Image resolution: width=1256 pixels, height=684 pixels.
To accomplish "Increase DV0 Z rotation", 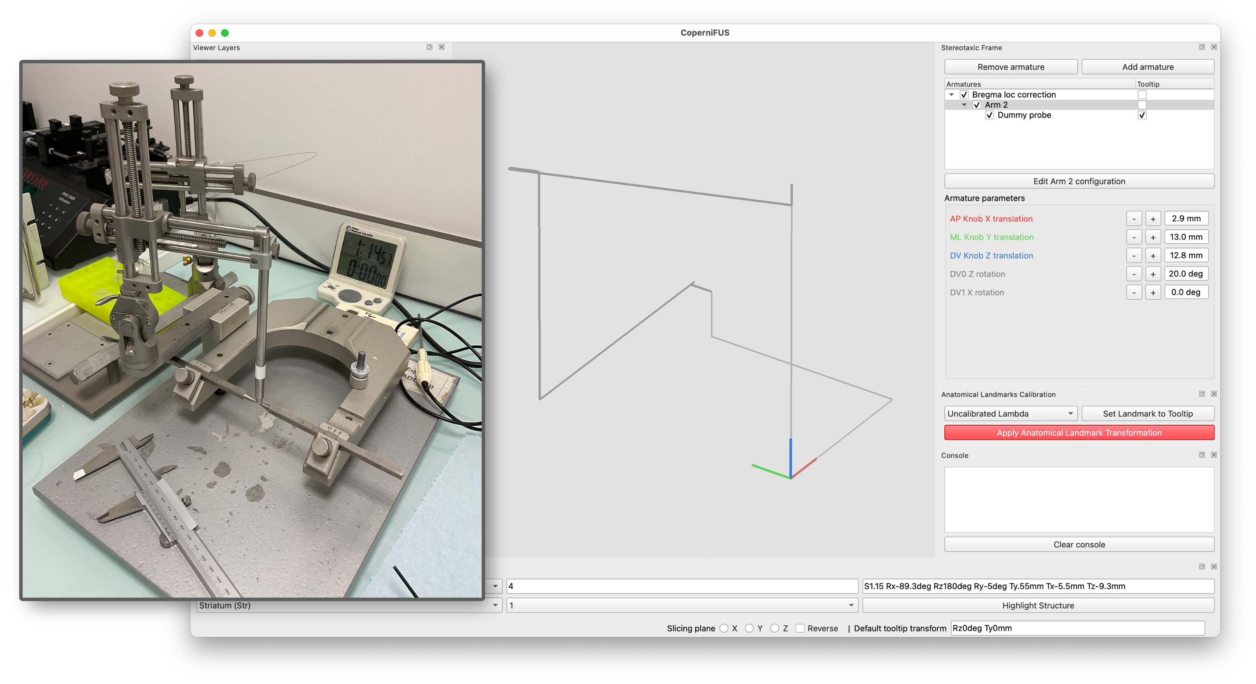I will (x=1153, y=274).
